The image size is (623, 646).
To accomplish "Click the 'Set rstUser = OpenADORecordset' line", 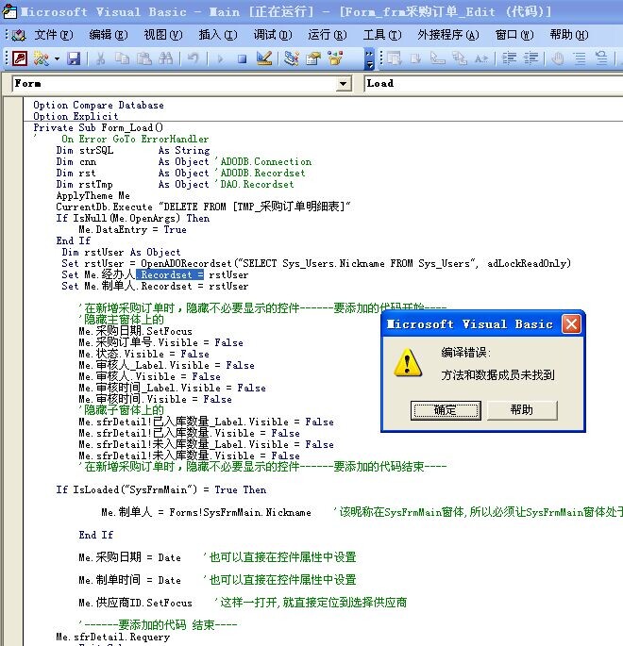I will click(316, 263).
